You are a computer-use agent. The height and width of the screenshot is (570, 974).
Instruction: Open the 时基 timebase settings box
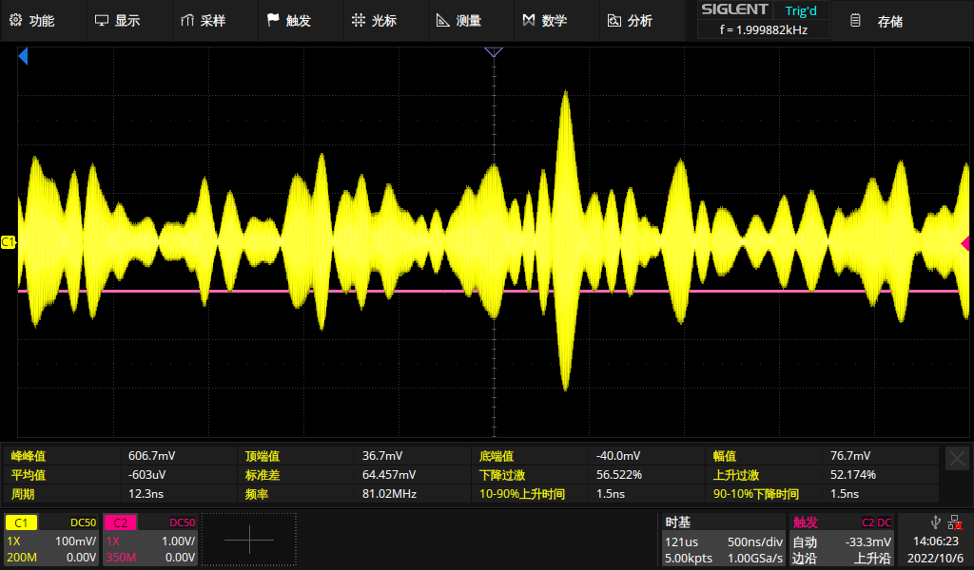pos(723,540)
